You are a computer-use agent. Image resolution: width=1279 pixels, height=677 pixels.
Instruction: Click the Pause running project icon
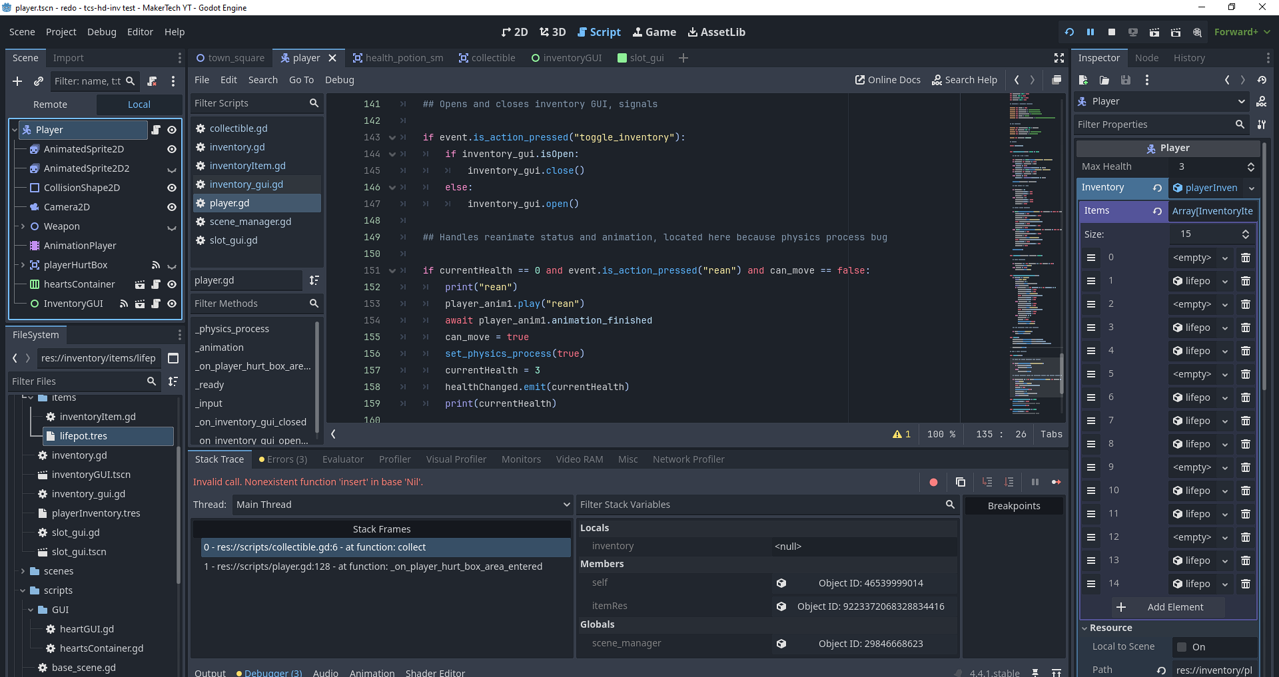click(1090, 32)
